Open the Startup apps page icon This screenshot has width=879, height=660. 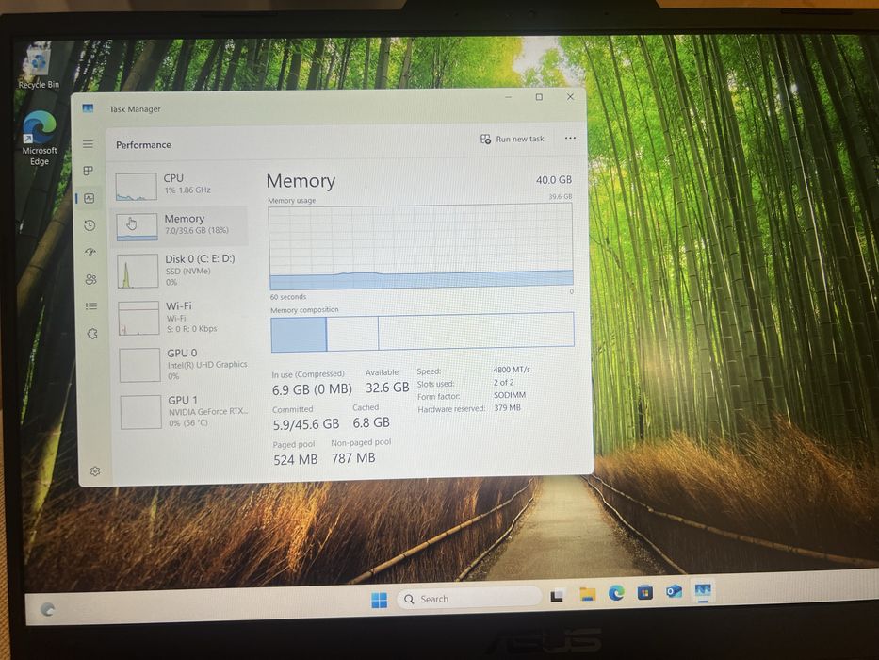pos(90,252)
